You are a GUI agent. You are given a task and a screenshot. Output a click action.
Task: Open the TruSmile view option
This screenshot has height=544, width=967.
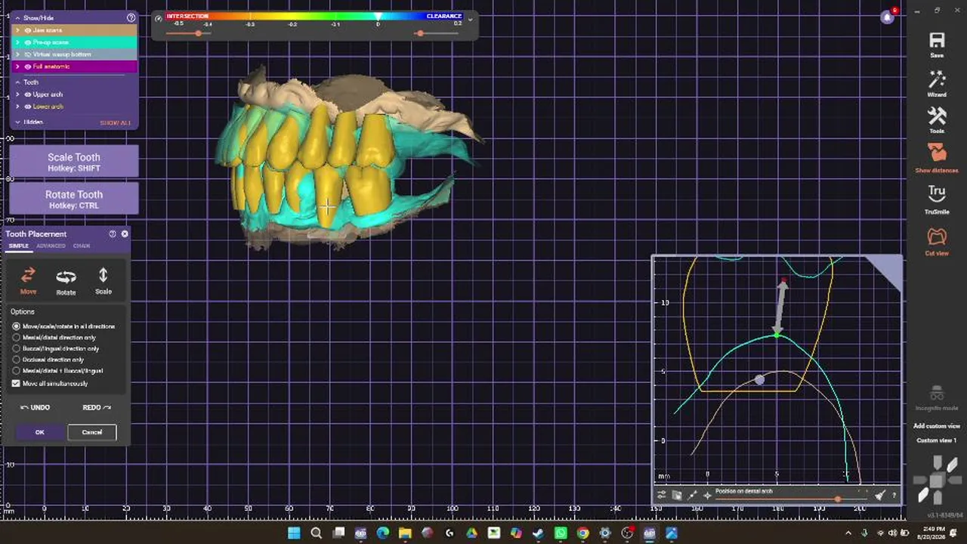[937, 193]
